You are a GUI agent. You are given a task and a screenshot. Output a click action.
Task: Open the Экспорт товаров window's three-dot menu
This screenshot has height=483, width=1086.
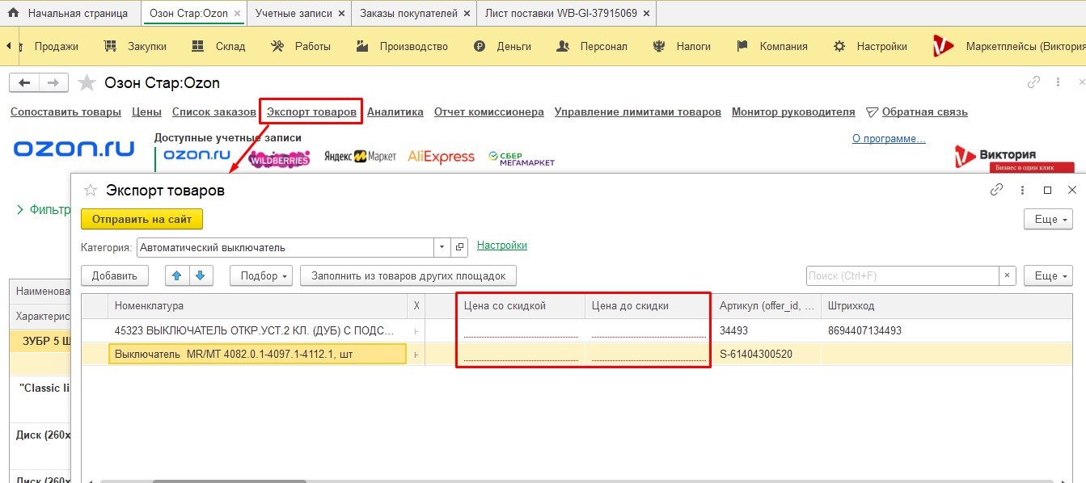tap(1023, 191)
